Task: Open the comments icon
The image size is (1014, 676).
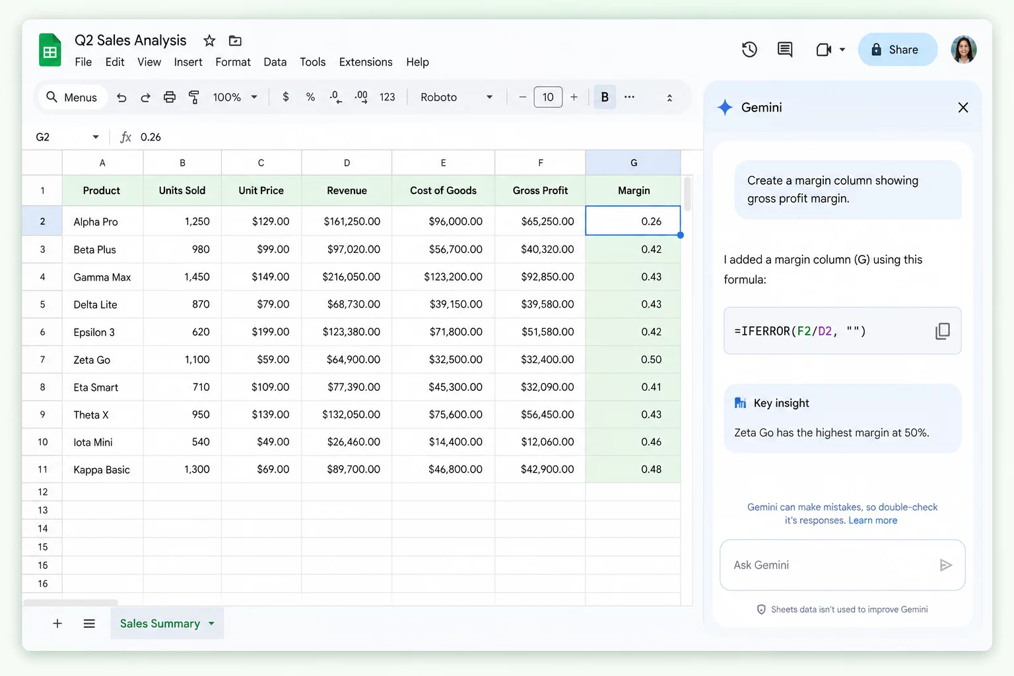Action: click(785, 50)
